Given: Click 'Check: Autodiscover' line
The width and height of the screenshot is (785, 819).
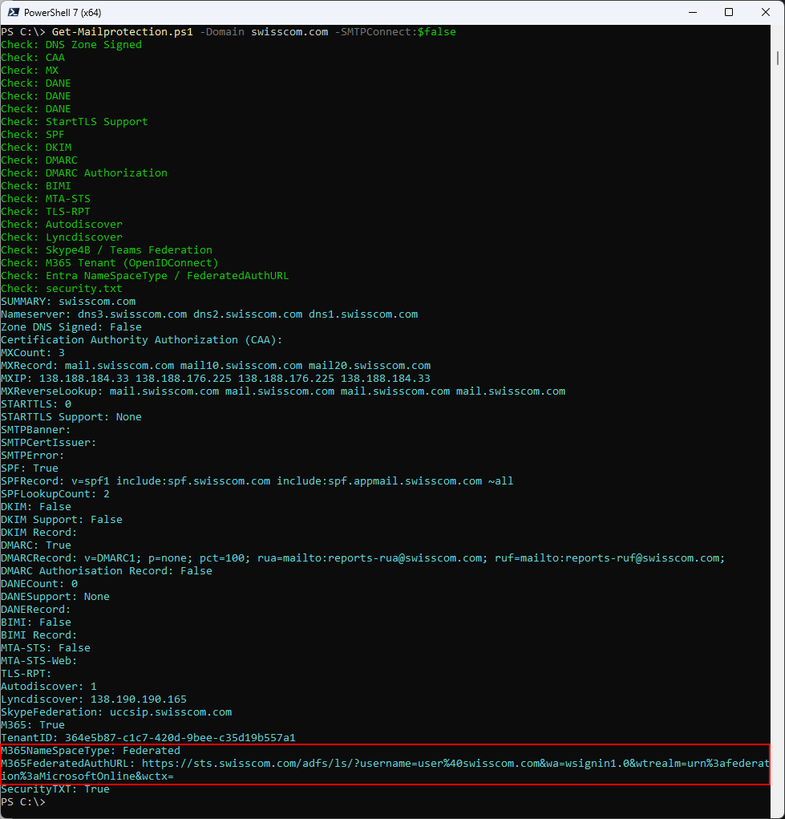Looking at the screenshot, I should click(62, 225).
